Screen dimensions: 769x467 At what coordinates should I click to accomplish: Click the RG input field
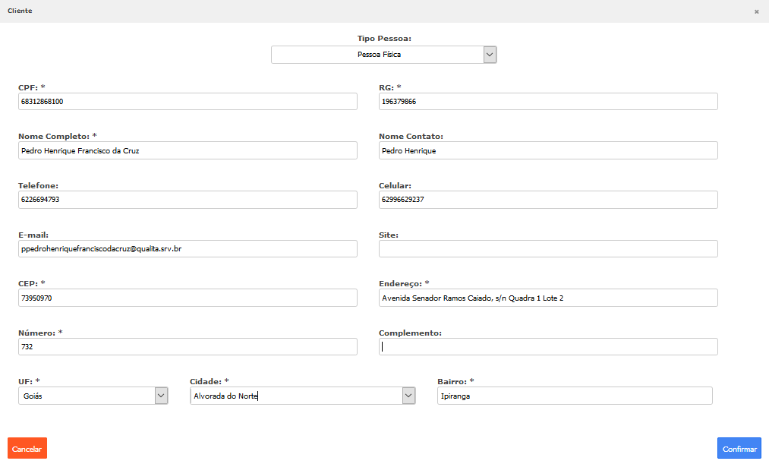[548, 102]
